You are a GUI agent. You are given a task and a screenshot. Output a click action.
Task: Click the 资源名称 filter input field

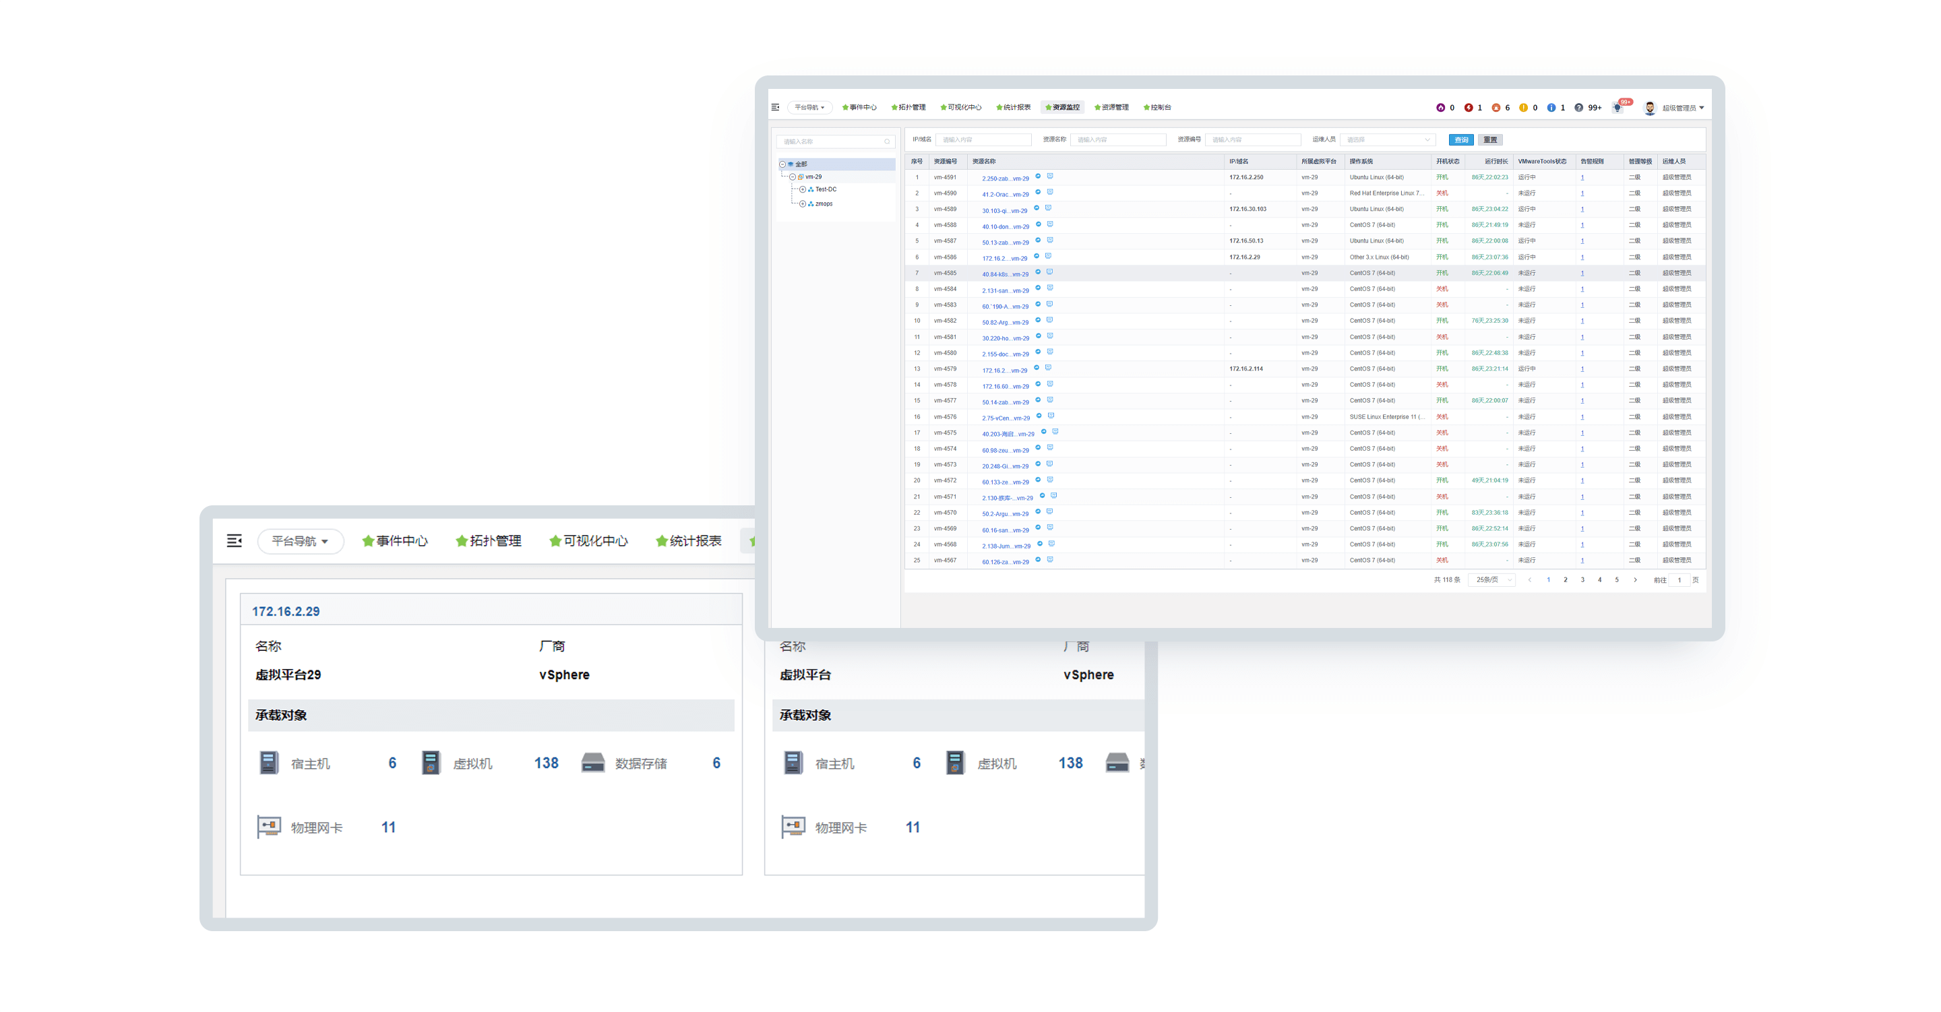point(1117,140)
